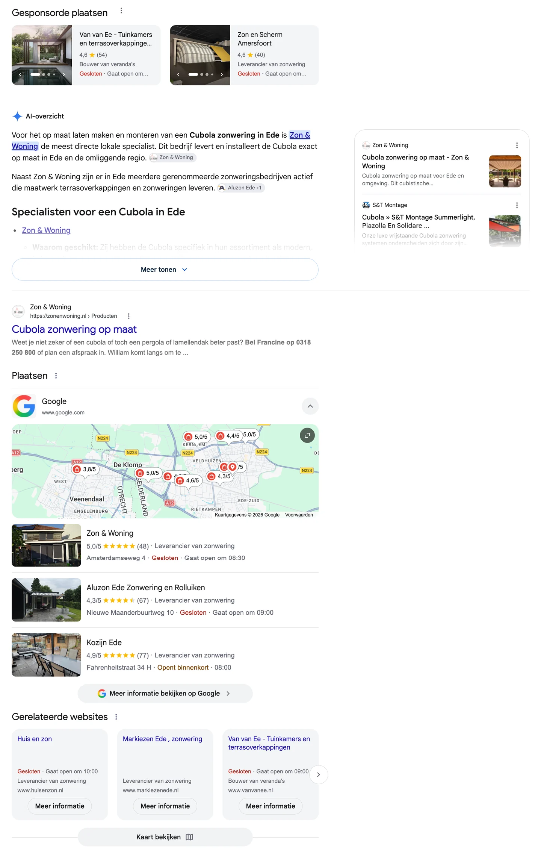Open options menu beside Plaatsen heading
The width and height of the screenshot is (541, 850).
[x=56, y=376]
